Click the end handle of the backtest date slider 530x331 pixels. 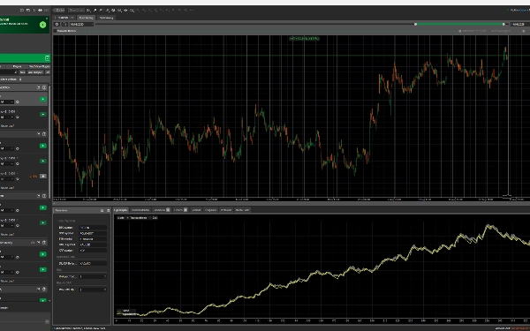click(x=503, y=25)
